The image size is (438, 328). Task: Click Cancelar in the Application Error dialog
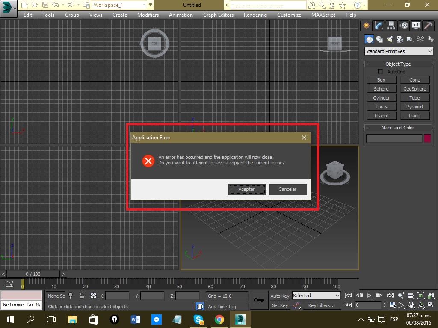288,189
